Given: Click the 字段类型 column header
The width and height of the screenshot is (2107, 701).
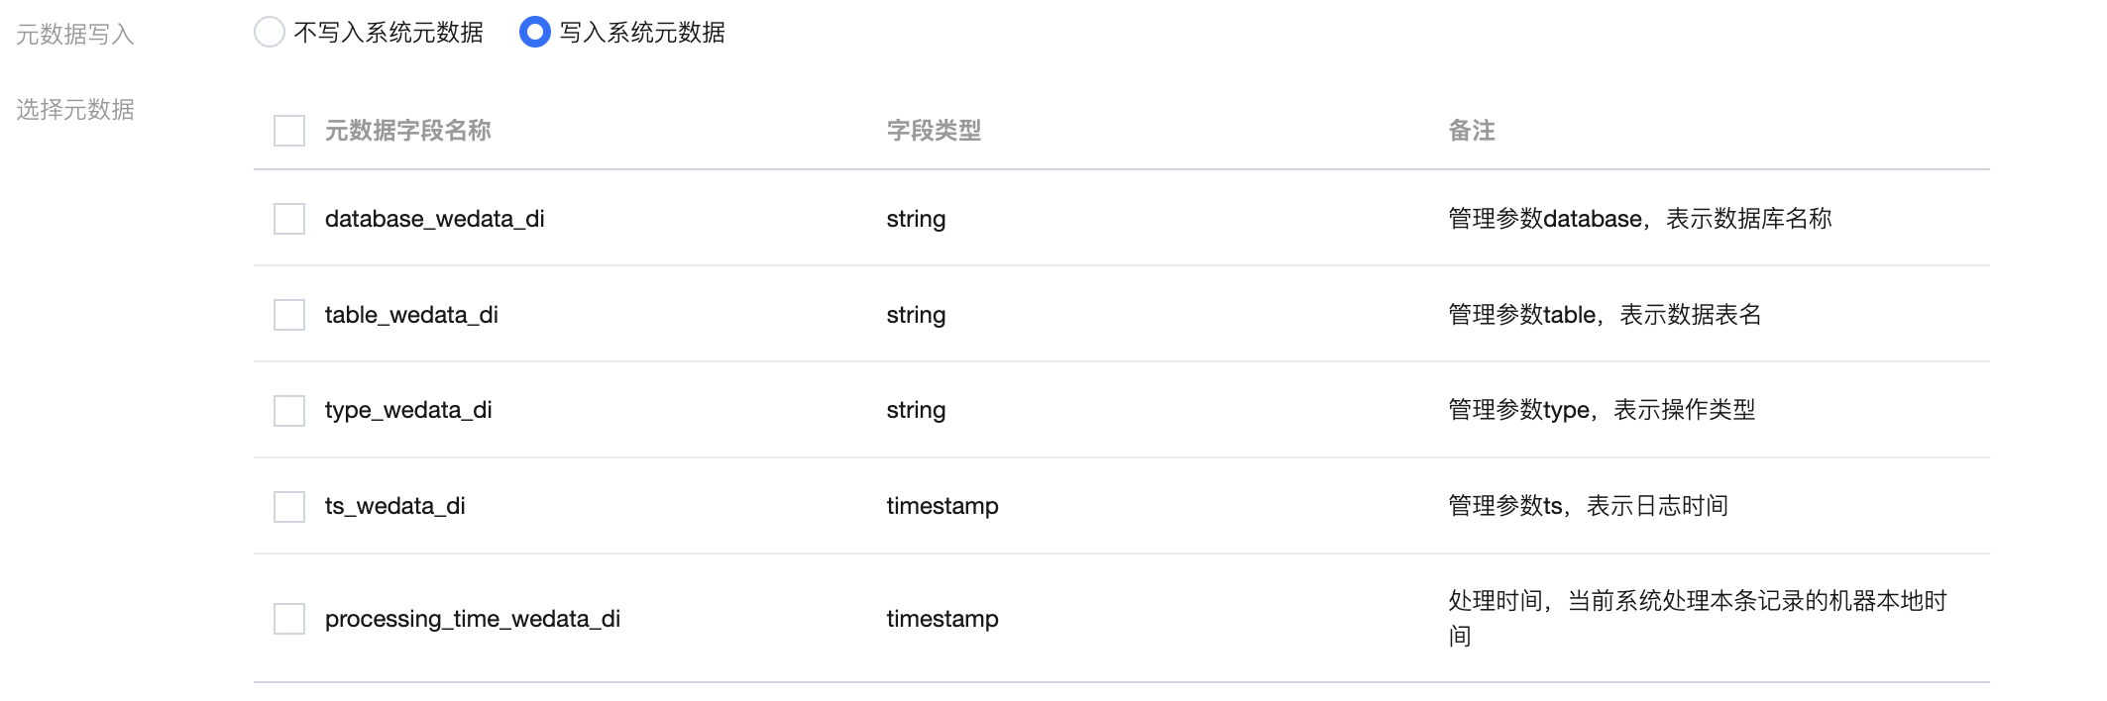Looking at the screenshot, I should pos(933,131).
